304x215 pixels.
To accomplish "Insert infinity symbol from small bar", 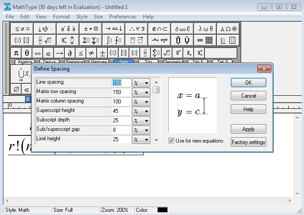I will pos(38,53).
